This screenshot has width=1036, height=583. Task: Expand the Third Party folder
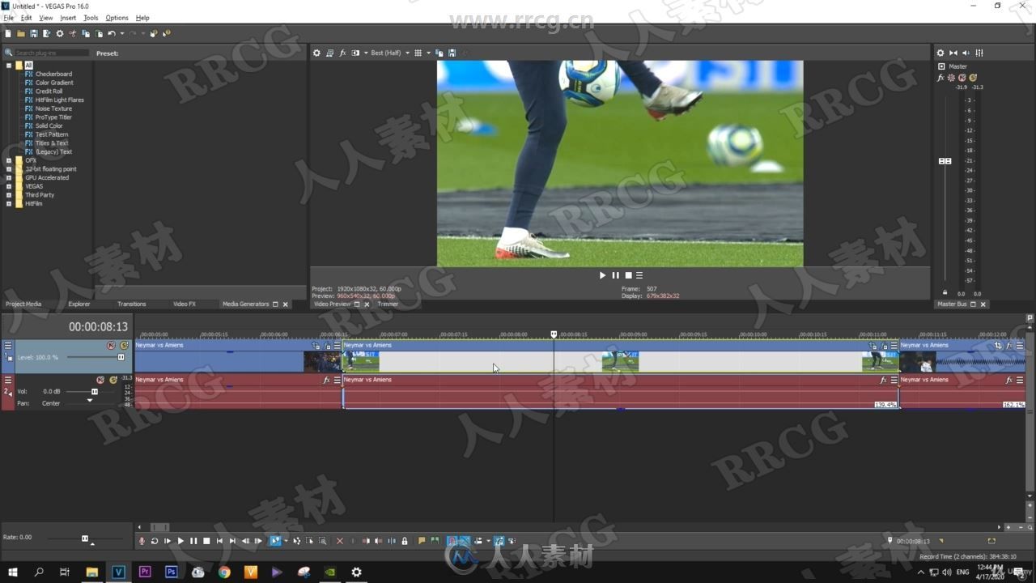pyautogui.click(x=9, y=195)
